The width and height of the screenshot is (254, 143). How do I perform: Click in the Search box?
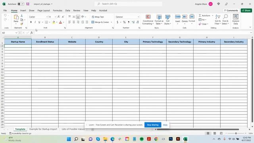pos(129,4)
